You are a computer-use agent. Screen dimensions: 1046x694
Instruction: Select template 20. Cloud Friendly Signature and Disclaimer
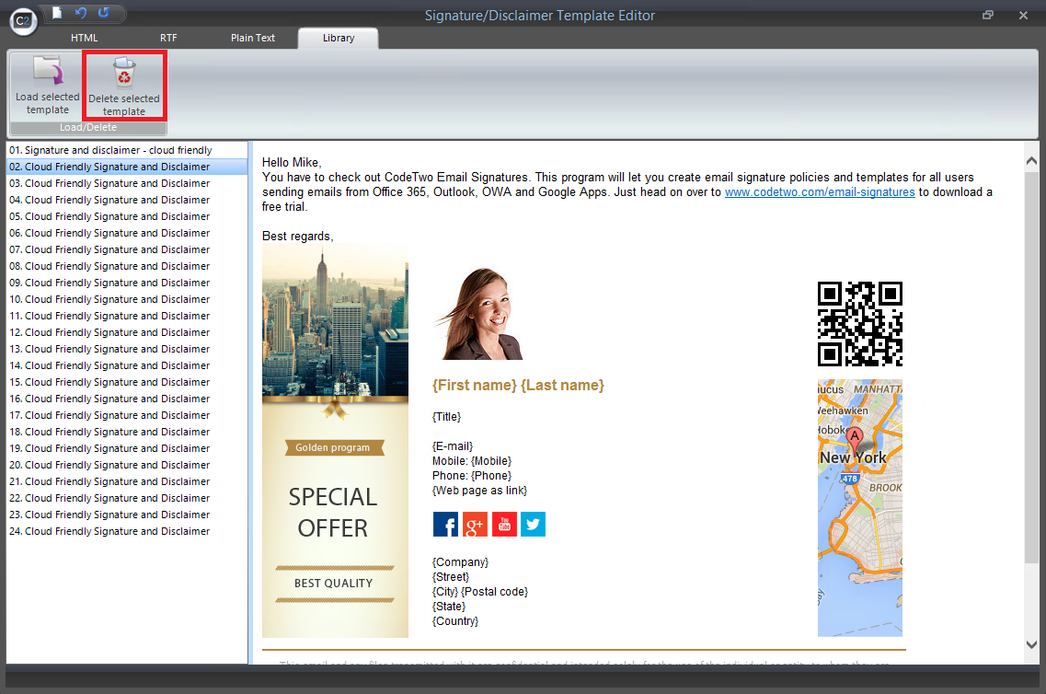[x=127, y=465]
